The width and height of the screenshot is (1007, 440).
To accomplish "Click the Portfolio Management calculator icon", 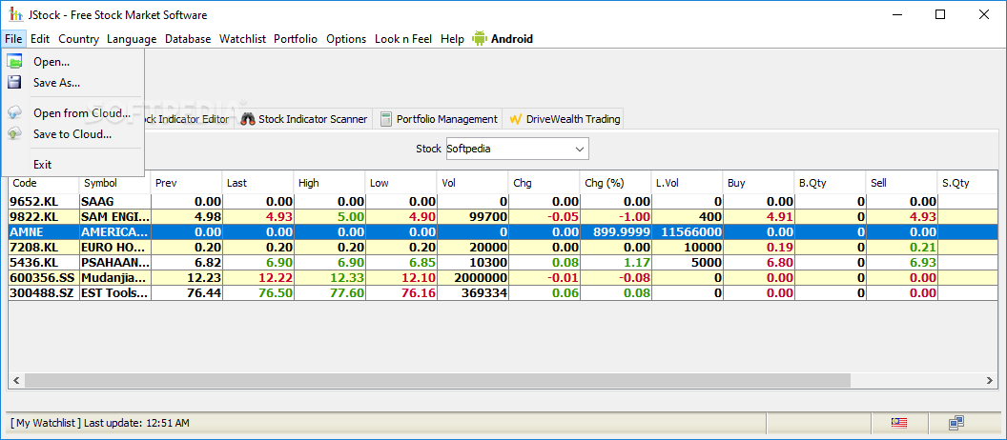I will pos(386,119).
